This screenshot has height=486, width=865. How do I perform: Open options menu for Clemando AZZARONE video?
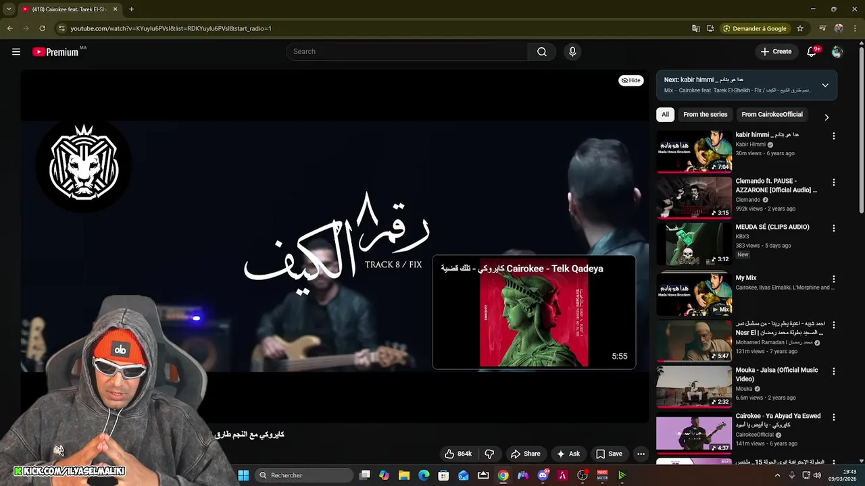(833, 182)
